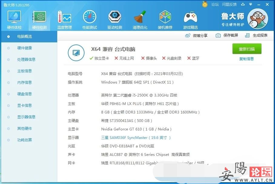
Task: Click the 复制信息 link
Action: [x=247, y=59]
